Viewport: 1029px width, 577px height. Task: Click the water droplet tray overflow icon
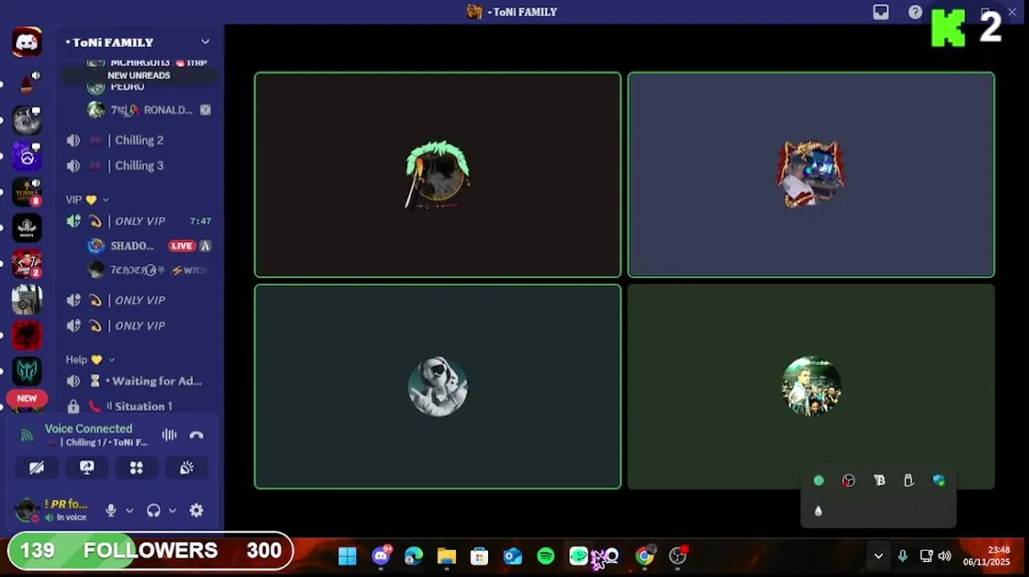pyautogui.click(x=818, y=511)
